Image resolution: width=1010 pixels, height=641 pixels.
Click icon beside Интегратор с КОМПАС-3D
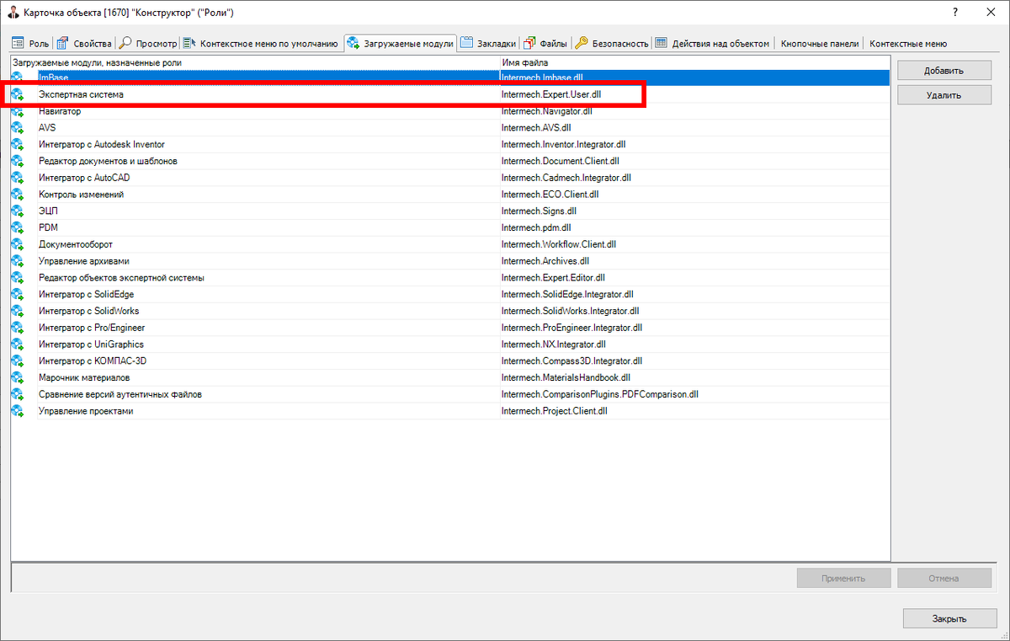click(18, 361)
